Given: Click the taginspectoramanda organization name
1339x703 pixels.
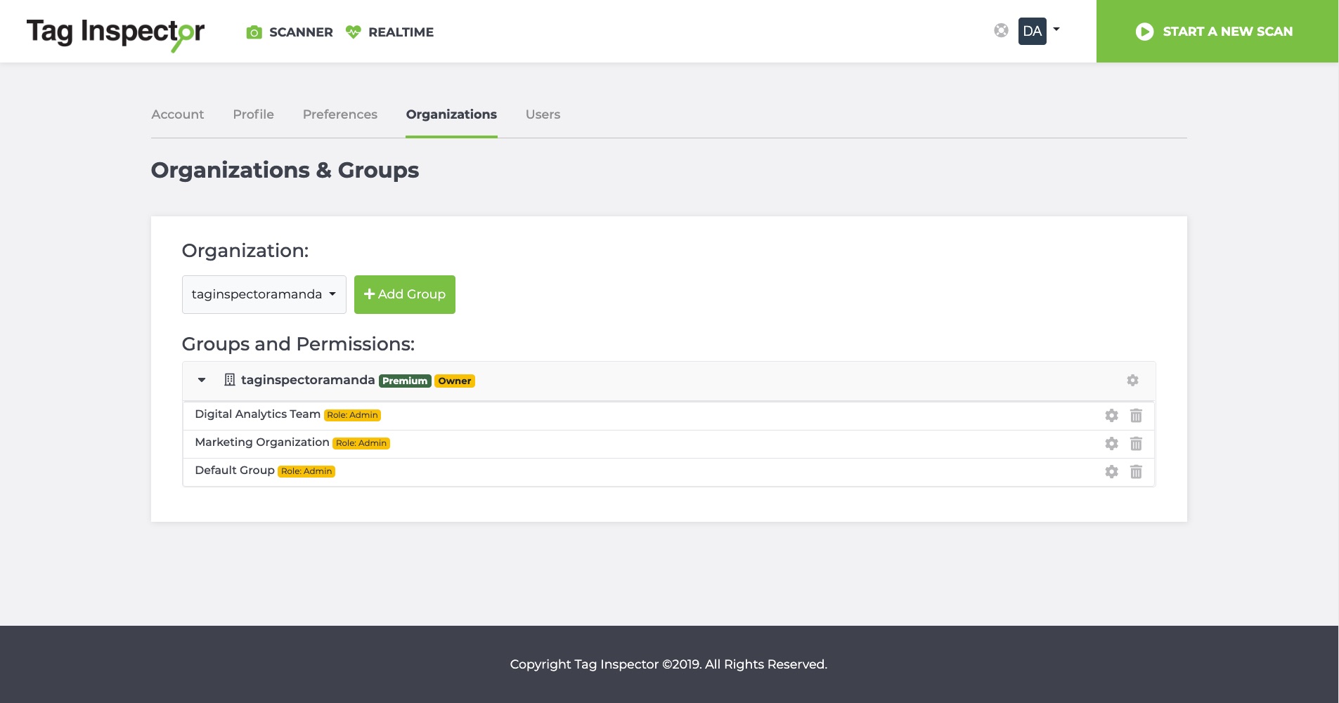Looking at the screenshot, I should coord(308,380).
